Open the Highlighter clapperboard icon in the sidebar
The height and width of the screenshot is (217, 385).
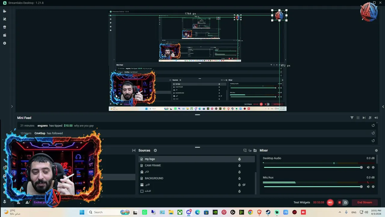(x=5, y=35)
